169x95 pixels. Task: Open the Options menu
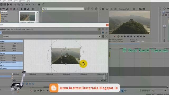click(22, 1)
